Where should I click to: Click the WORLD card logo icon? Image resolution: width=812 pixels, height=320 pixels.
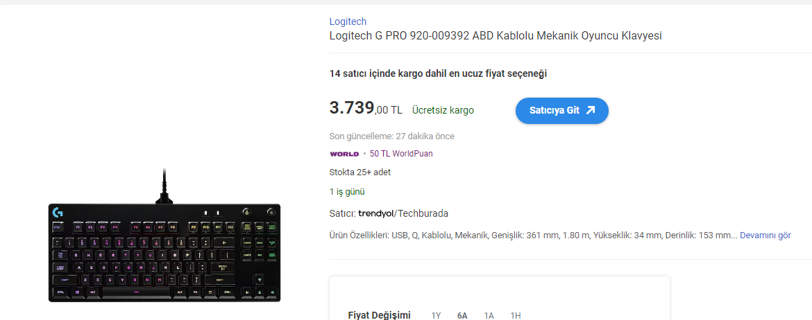click(x=344, y=154)
